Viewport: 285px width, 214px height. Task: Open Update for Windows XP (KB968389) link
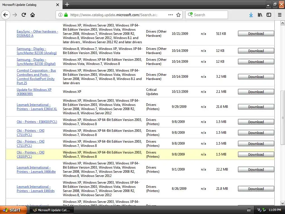(34, 92)
